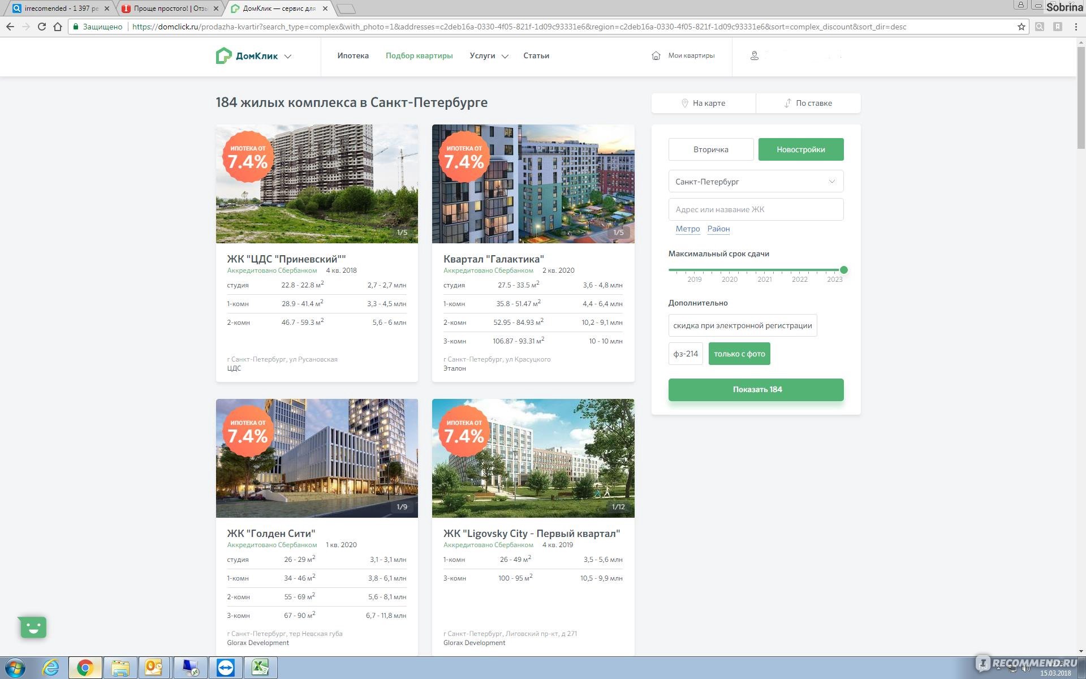The width and height of the screenshot is (1086, 679).
Task: Click the completion date slider handle
Action: pyautogui.click(x=843, y=270)
